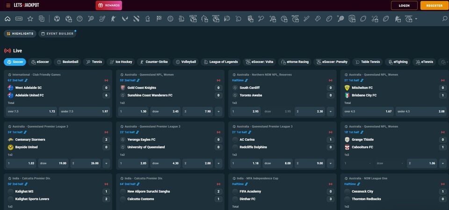This screenshot has width=449, height=210.
Task: Switch to the Counter-Strike live tab
Action: click(154, 62)
